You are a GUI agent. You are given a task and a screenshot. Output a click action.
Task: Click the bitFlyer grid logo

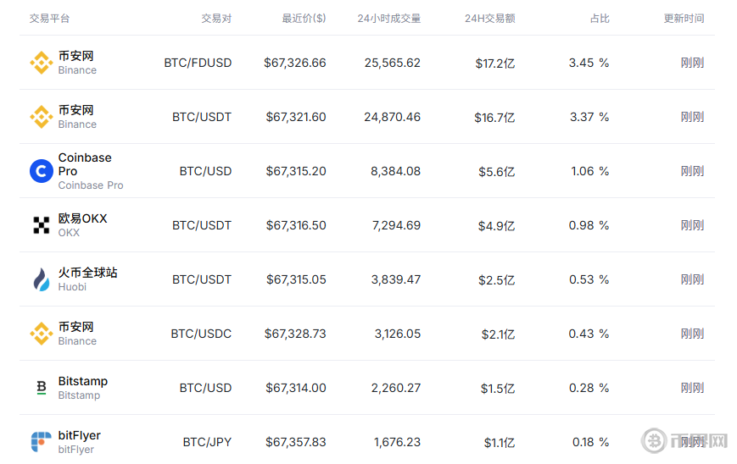42,442
